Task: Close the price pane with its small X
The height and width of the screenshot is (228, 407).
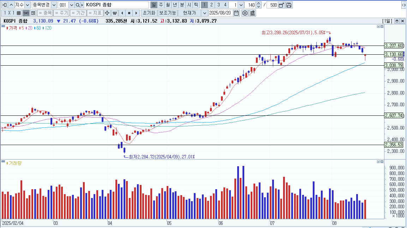Action: pos(382,26)
